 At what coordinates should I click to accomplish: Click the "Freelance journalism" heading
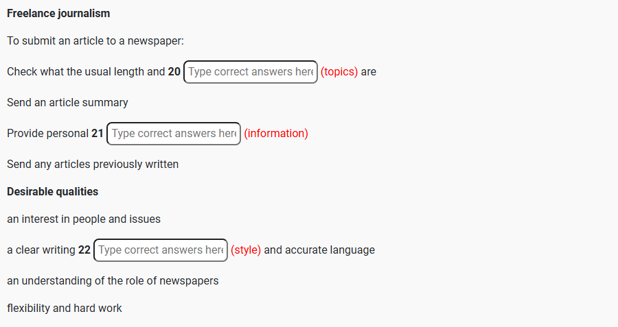tap(58, 14)
